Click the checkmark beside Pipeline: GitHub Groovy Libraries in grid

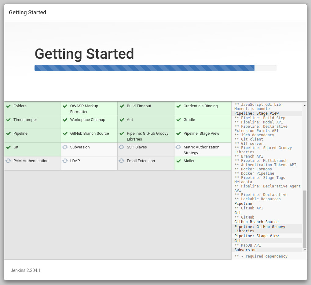click(122, 134)
